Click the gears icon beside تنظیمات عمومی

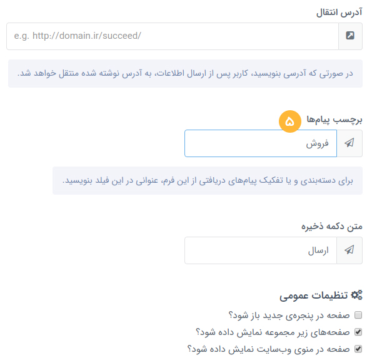click(357, 295)
